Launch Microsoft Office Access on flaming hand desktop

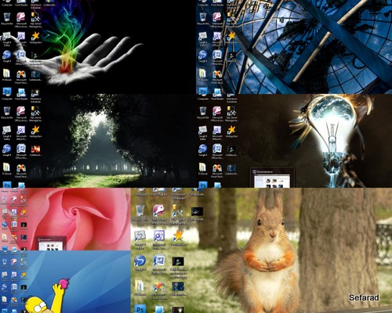click(21, 17)
